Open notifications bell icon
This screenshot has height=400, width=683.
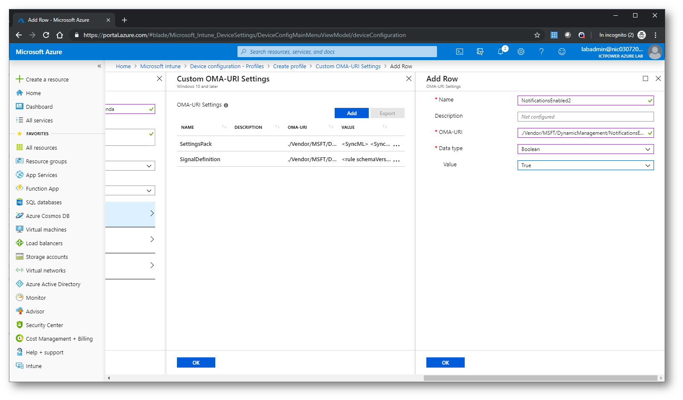click(x=501, y=52)
